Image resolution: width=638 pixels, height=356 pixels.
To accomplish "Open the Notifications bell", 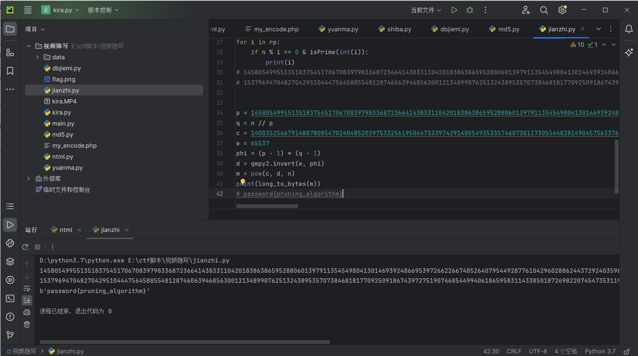I will 629,29.
